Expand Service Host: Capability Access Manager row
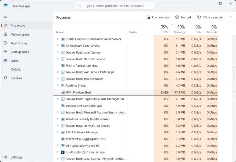This screenshot has width=236, height=162. [x=57, y=99]
